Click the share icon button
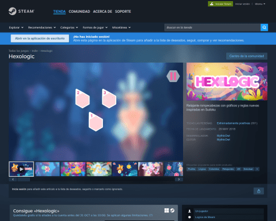 point(259,191)
